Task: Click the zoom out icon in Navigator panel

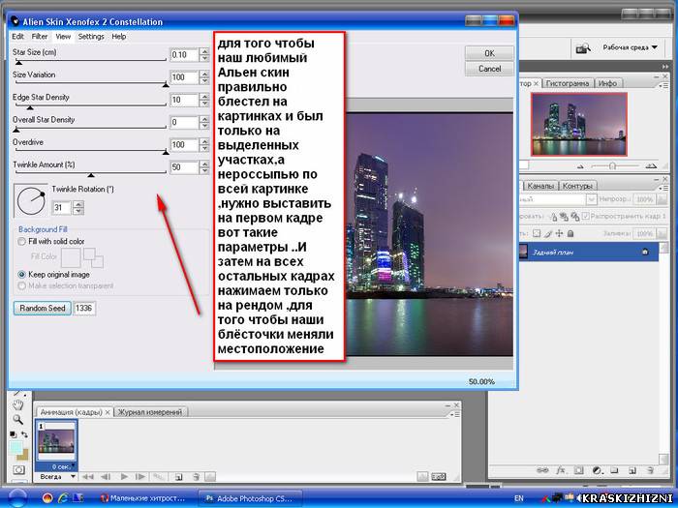Action: [x=580, y=166]
